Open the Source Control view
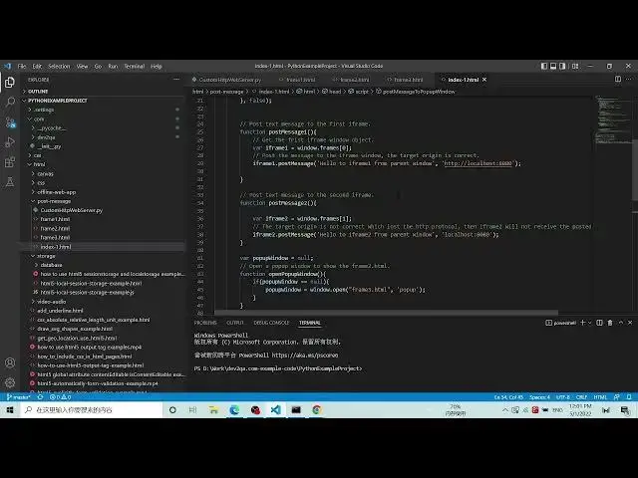Viewport: 638px width, 478px height. tap(9, 122)
